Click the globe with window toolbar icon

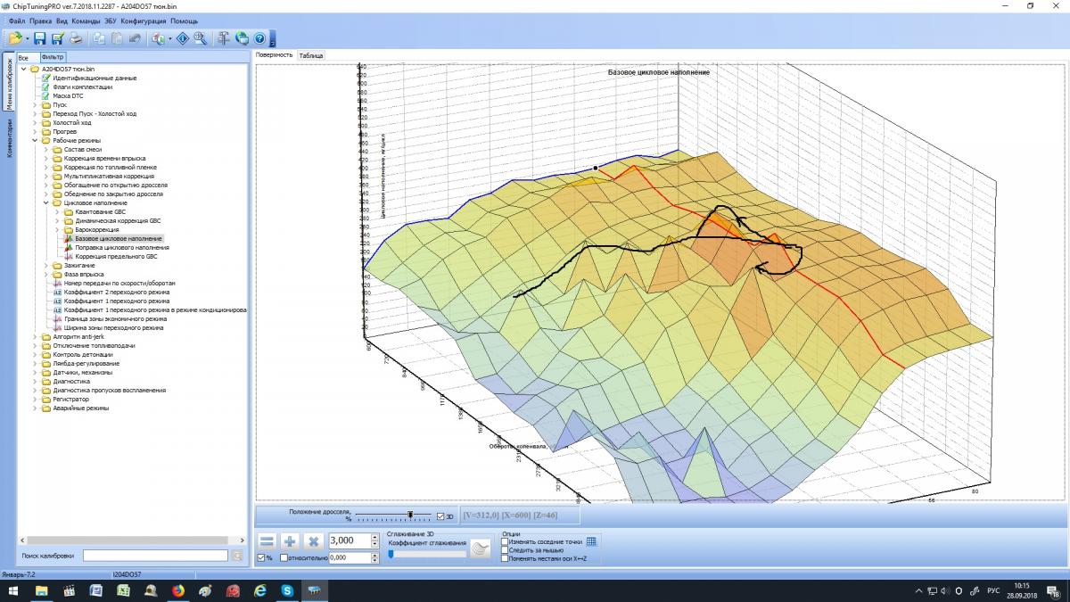[x=242, y=38]
